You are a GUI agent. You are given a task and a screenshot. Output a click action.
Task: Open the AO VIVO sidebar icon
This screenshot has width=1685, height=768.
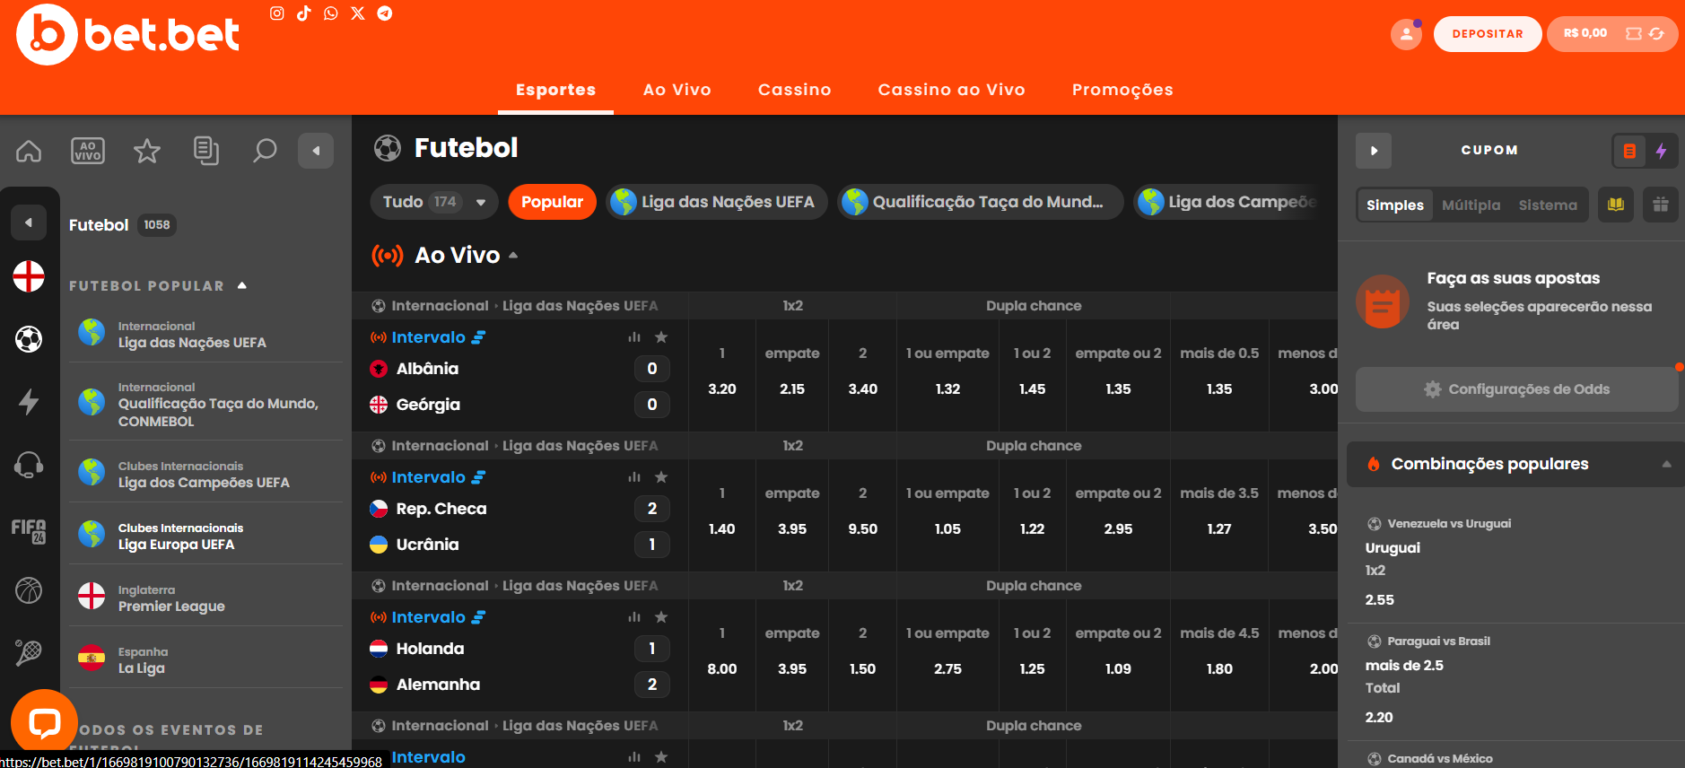click(x=88, y=151)
